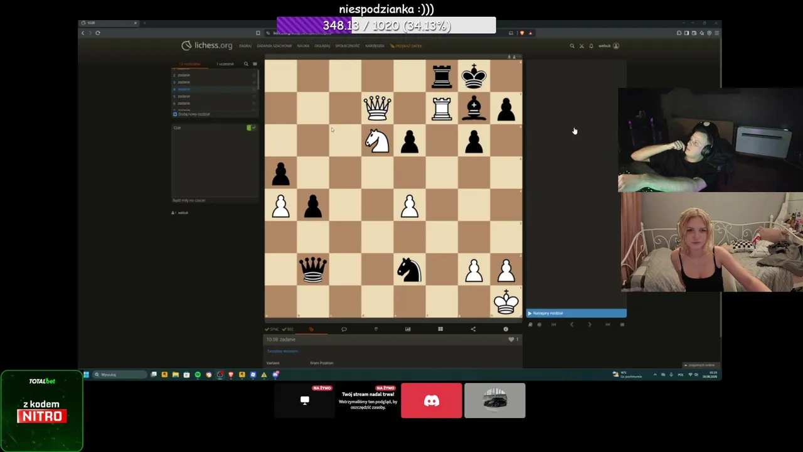
Task: Select chapter 5 zadanie
Action: click(213, 96)
